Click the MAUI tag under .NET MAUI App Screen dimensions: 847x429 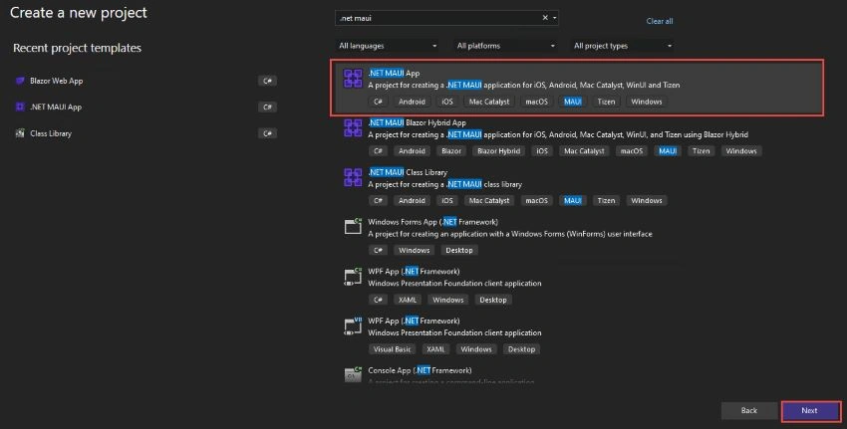click(x=573, y=102)
